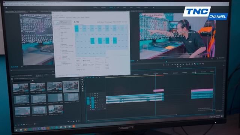Select the Slip tool

tap(82, 84)
